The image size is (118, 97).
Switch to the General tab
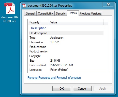(x=30, y=13)
